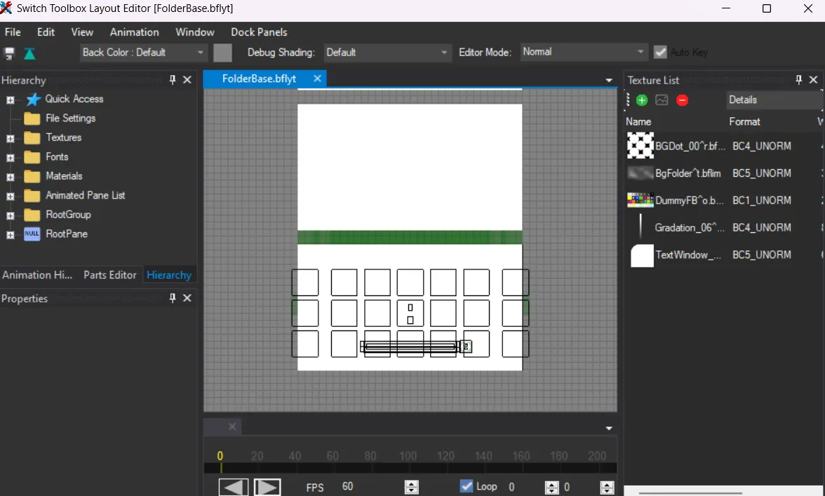Select the BgFolder^t.bflim texture entry

[687, 173]
